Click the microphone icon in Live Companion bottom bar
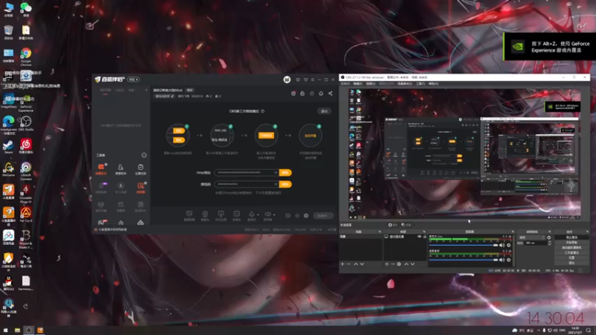Screen dimensions: 596x335 click(251, 214)
